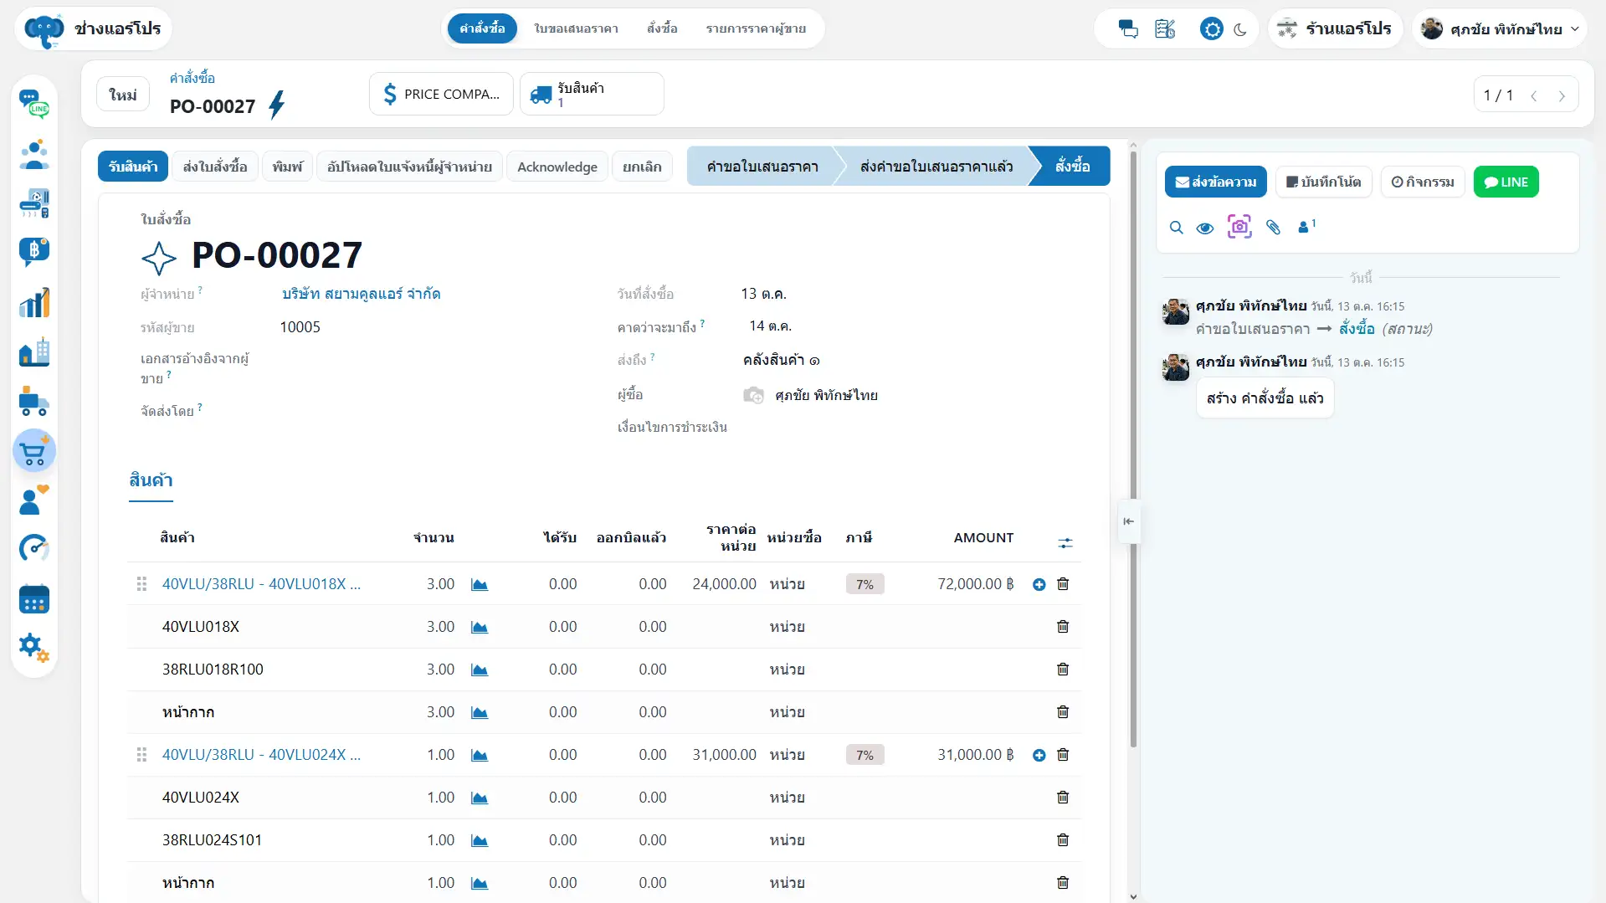This screenshot has height=903, width=1606.
Task: Click the vertical scrollbar of the form
Action: point(1133,450)
